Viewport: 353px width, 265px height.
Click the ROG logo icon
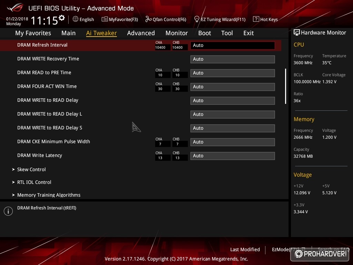(x=15, y=8)
